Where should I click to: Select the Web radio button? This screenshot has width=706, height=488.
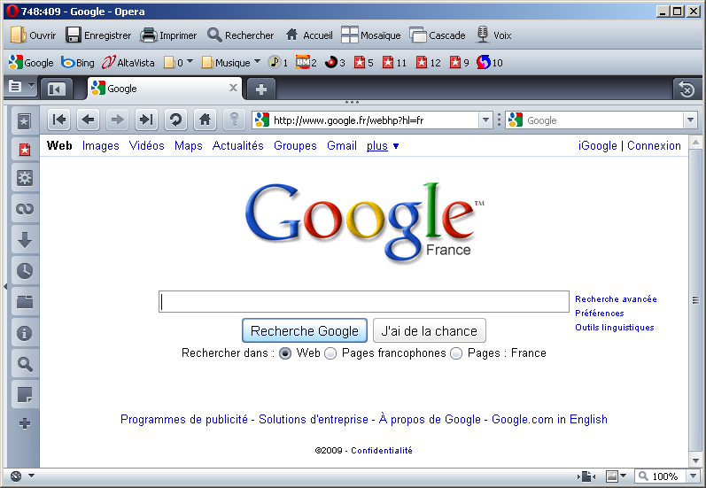click(x=285, y=353)
